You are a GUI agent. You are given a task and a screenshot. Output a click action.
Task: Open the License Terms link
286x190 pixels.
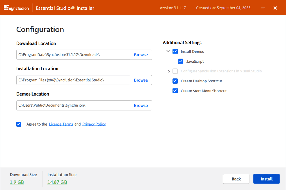(61, 124)
